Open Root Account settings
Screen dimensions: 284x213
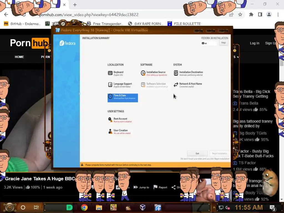coord(120,120)
